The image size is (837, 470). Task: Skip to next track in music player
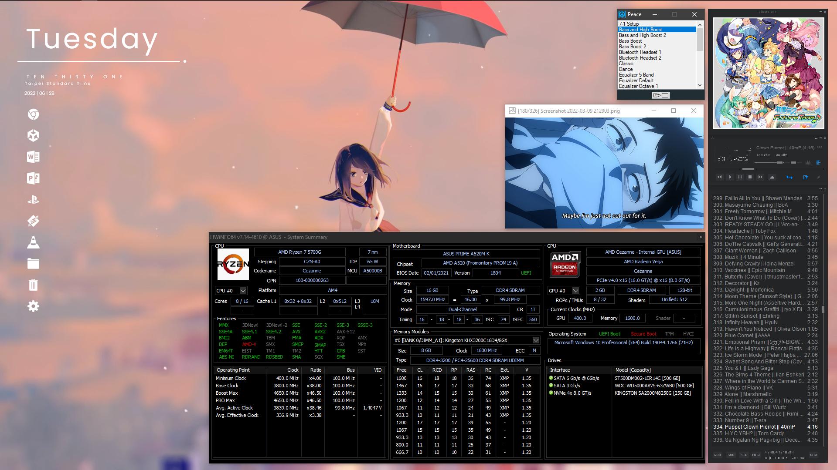tap(760, 177)
